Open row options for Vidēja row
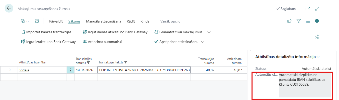 pos(70,70)
